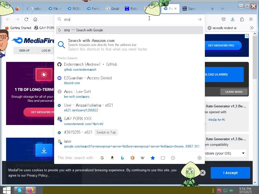Switch to the Gmail tab
Image resolution: width=259 pixels, height=194 pixels.
[x=113, y=9]
